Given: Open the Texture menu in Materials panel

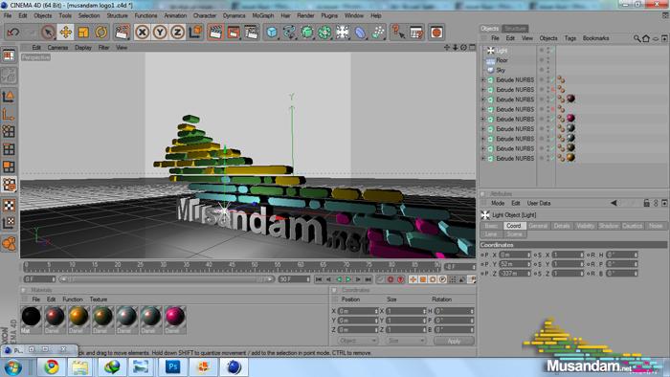Looking at the screenshot, I should (x=99, y=299).
